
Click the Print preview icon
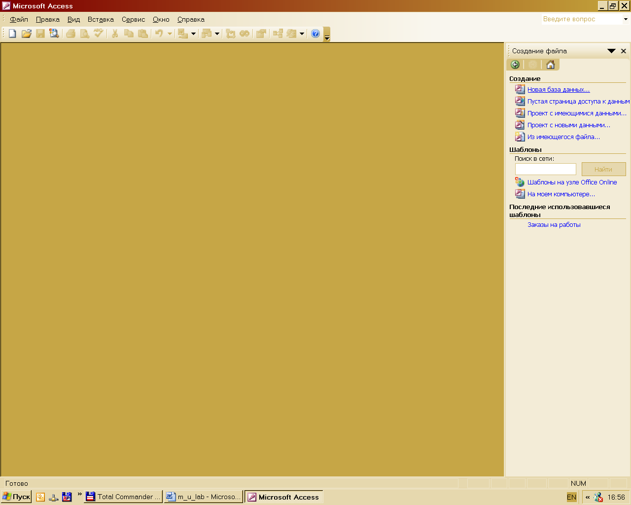tap(85, 34)
